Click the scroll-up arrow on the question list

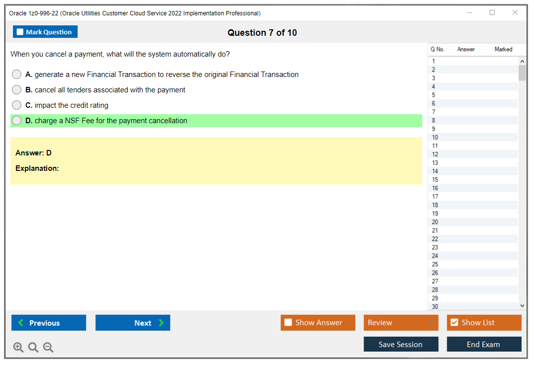coord(522,61)
